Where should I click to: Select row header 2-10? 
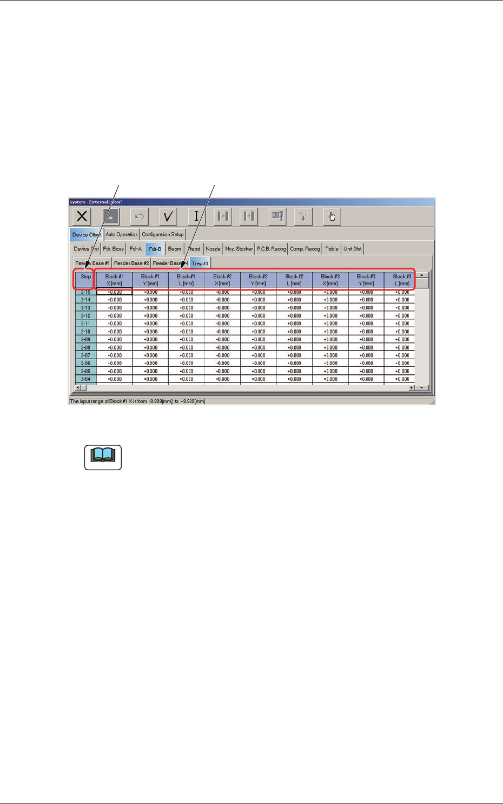[86, 332]
